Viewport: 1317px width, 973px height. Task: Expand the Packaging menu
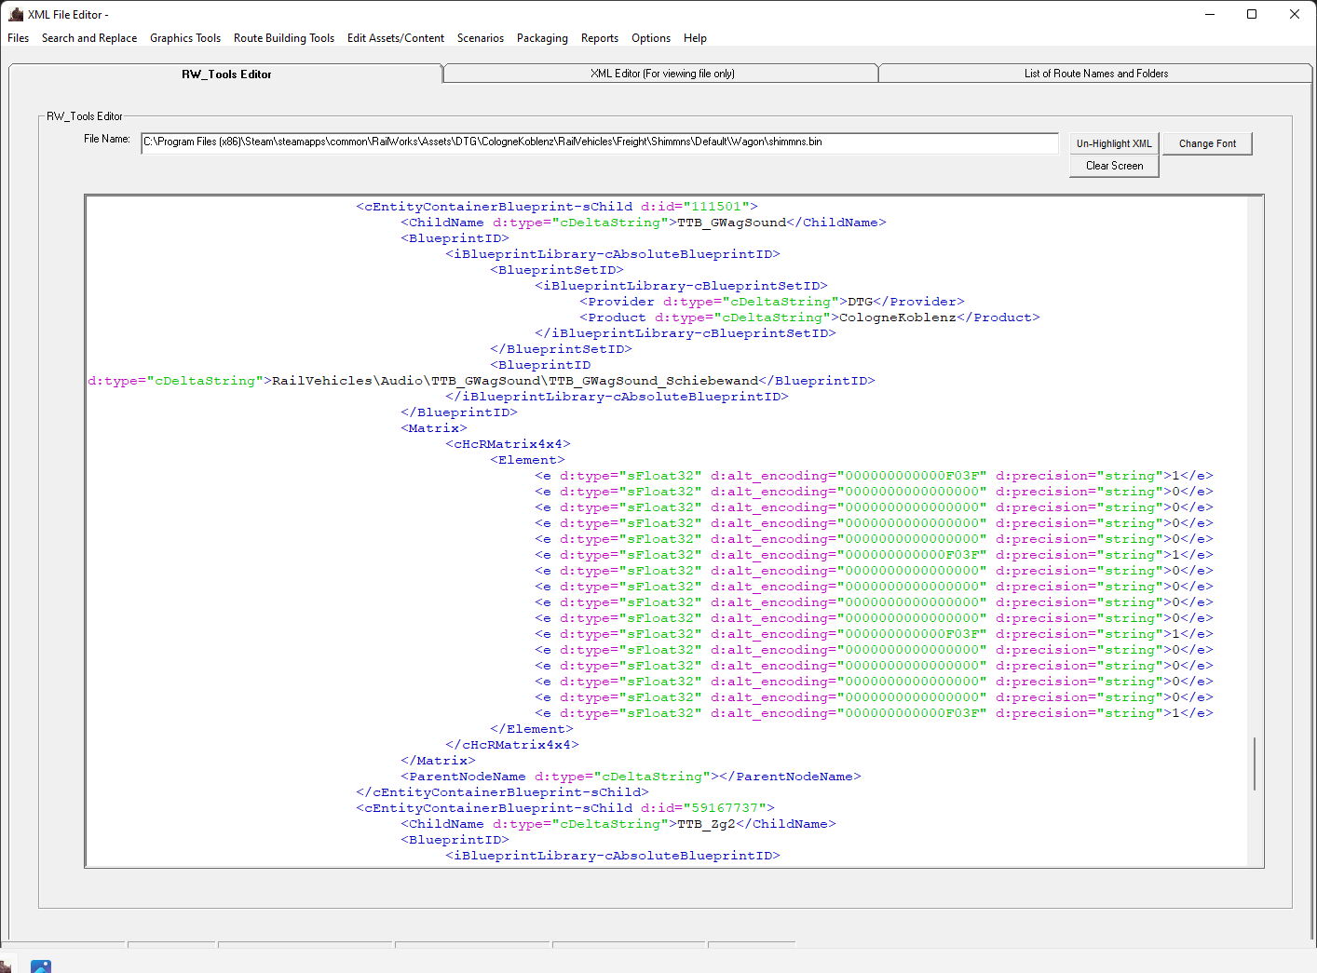coord(542,38)
